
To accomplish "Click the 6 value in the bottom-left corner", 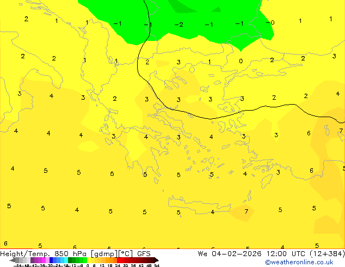I will coord(6,244).
